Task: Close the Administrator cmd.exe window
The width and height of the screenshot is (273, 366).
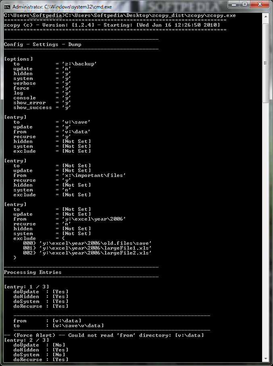Action: click(x=259, y=4)
